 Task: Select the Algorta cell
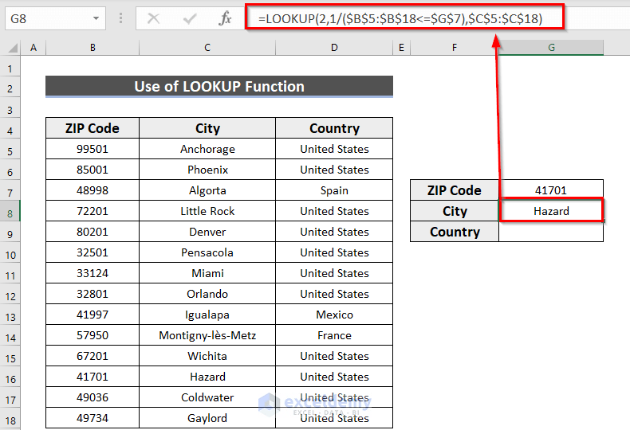tap(207, 190)
